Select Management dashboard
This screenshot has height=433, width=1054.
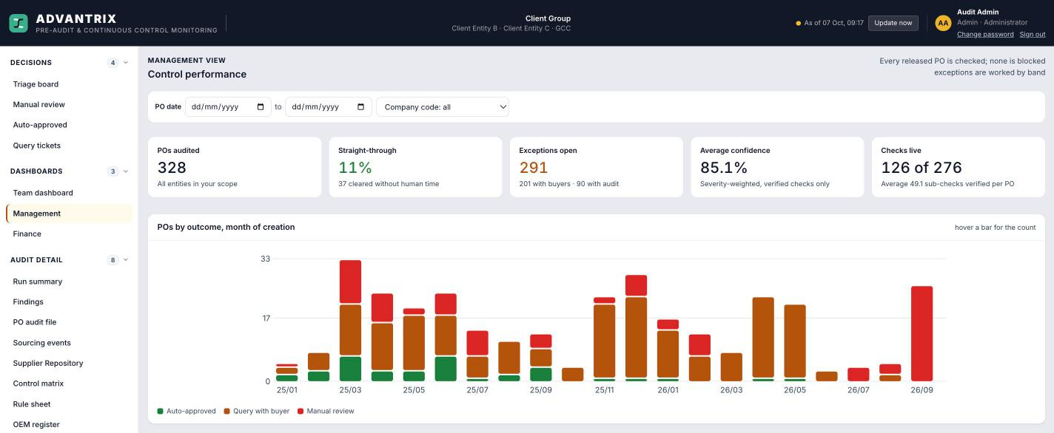(69, 214)
